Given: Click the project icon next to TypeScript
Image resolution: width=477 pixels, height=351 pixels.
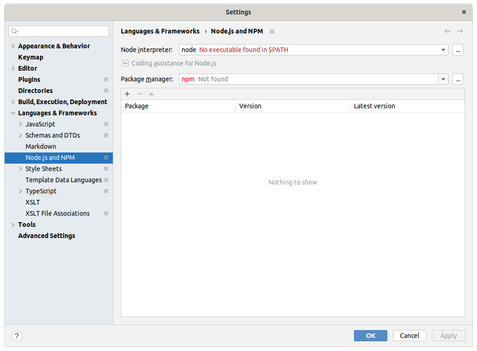Looking at the screenshot, I should 106,191.
